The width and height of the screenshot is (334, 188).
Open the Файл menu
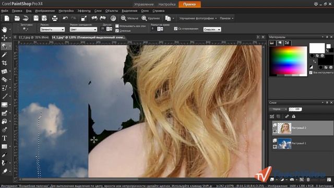click(x=5, y=10)
